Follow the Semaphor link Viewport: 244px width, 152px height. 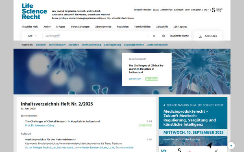pos(196,10)
